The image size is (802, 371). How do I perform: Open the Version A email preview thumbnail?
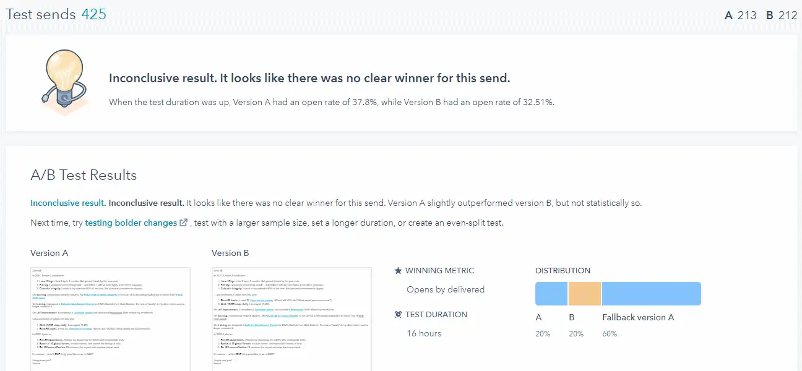pos(110,318)
